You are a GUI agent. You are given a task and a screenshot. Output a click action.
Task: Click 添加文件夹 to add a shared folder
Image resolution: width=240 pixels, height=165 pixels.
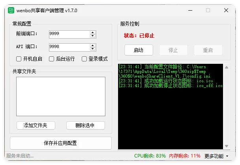[x=36, y=126]
